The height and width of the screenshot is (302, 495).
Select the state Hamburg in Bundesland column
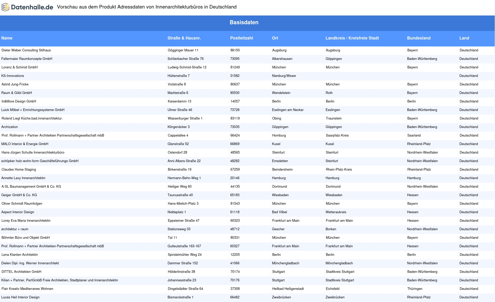[x=414, y=178]
